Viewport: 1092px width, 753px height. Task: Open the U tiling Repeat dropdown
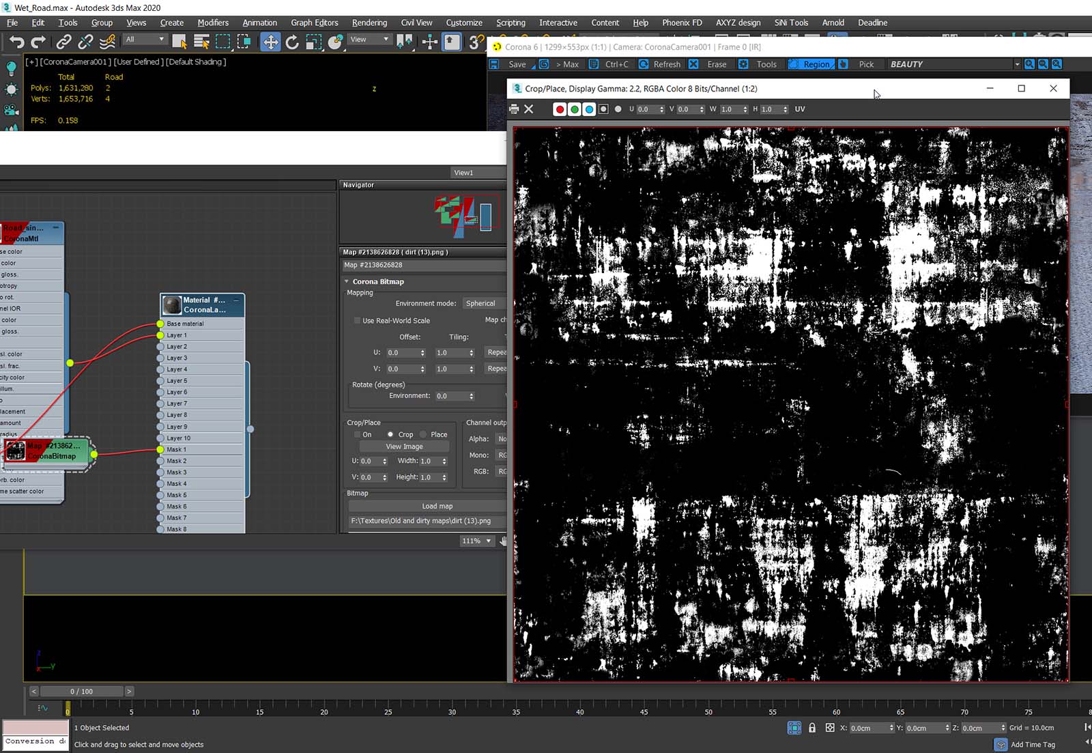[495, 353]
